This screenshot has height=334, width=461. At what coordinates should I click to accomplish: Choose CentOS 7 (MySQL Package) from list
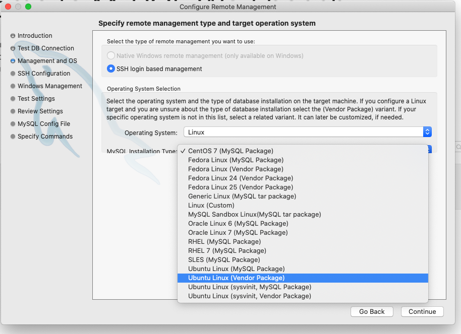tap(303, 151)
